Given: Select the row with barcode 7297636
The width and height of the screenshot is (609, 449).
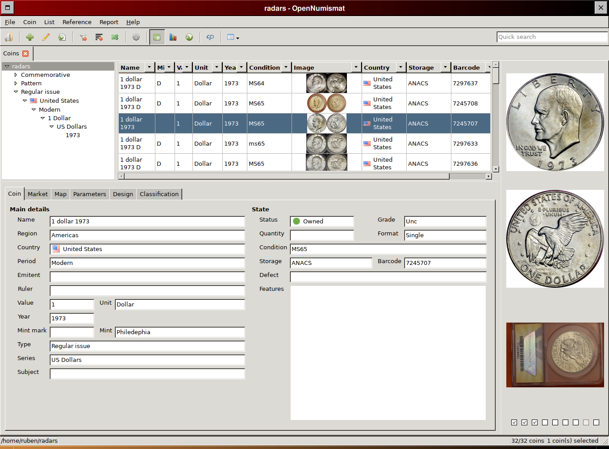Looking at the screenshot, I should [x=304, y=163].
